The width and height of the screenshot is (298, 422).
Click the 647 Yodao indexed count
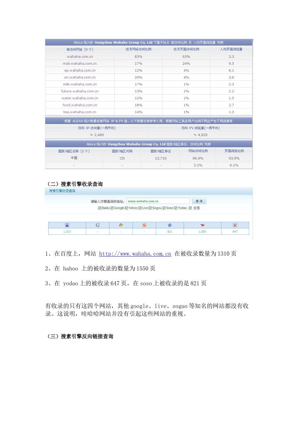click(235, 232)
